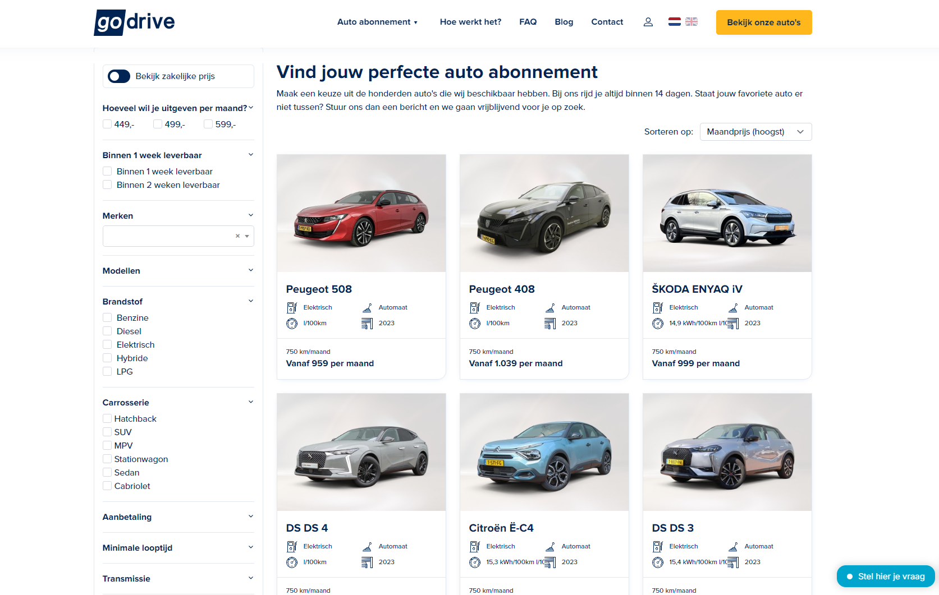Click Bekijk onze auto's button

763,22
